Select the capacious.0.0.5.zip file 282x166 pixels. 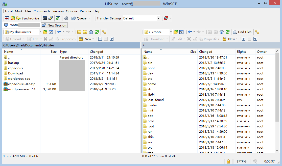point(21,84)
